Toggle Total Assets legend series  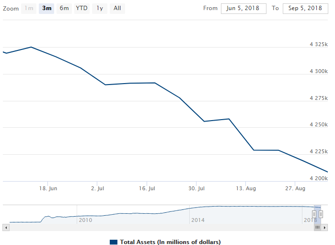click(165, 242)
